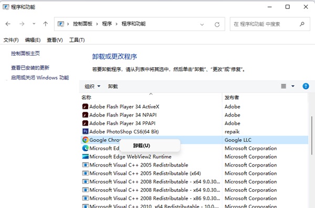Open the 编辑(E) menu
Viewport: 315px width, 208px height.
click(x=33, y=40)
